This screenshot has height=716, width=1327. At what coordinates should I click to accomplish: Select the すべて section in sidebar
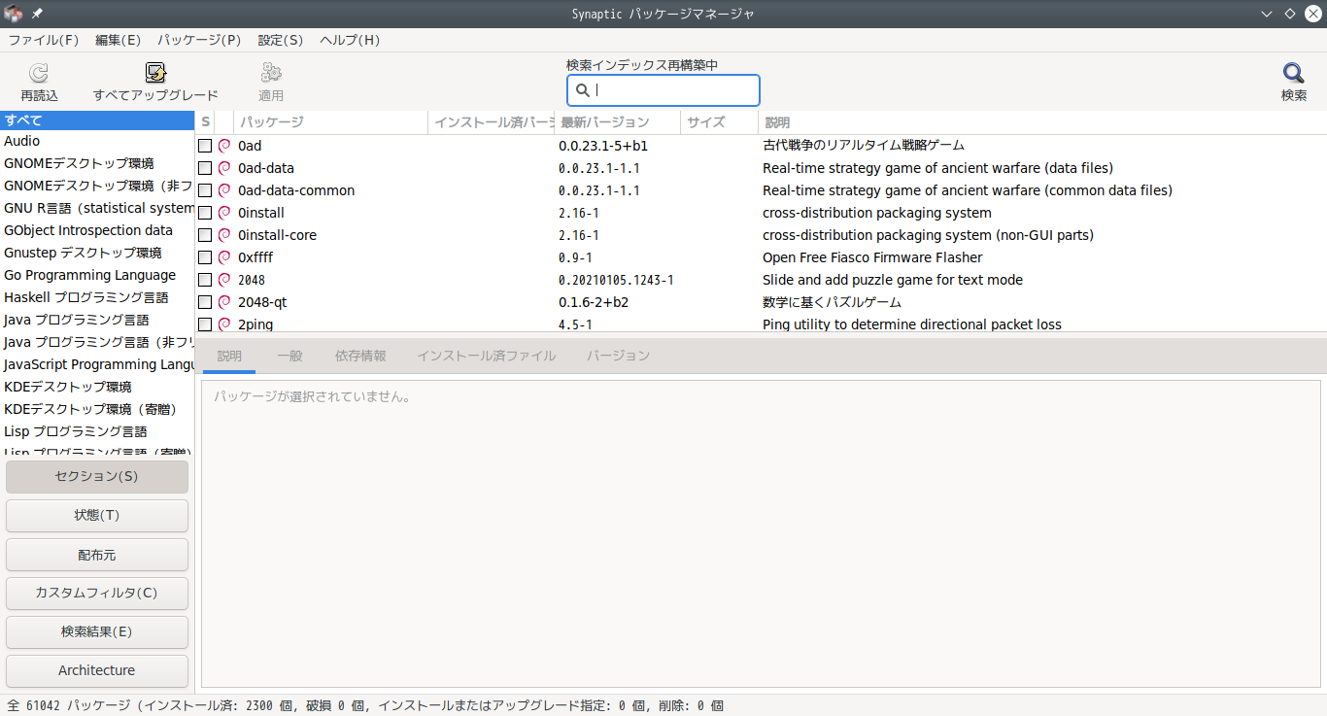click(97, 119)
